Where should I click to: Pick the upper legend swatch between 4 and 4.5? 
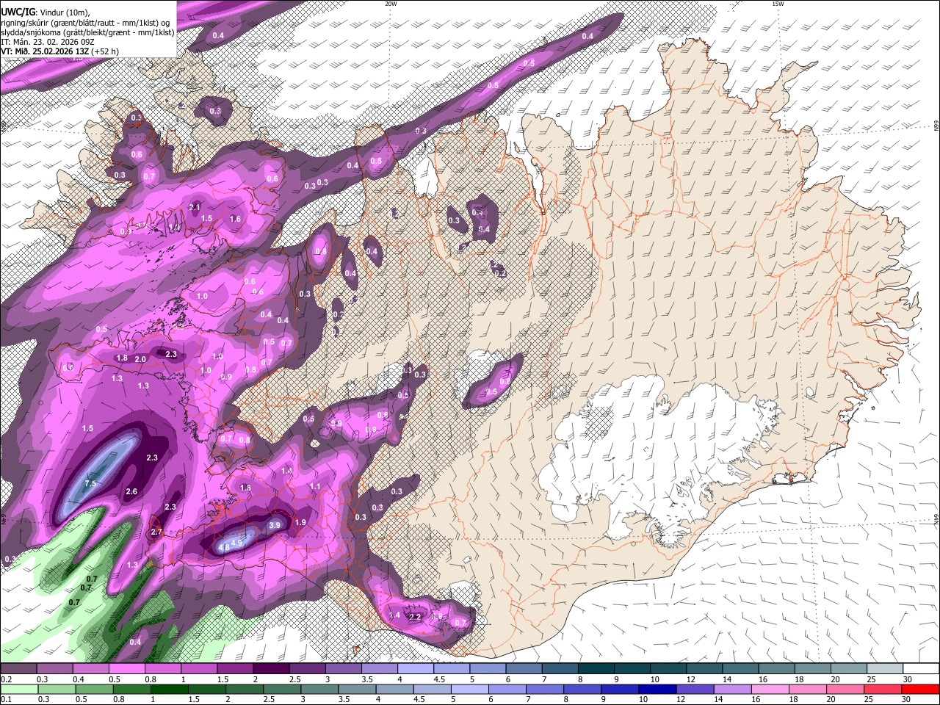coord(416,668)
